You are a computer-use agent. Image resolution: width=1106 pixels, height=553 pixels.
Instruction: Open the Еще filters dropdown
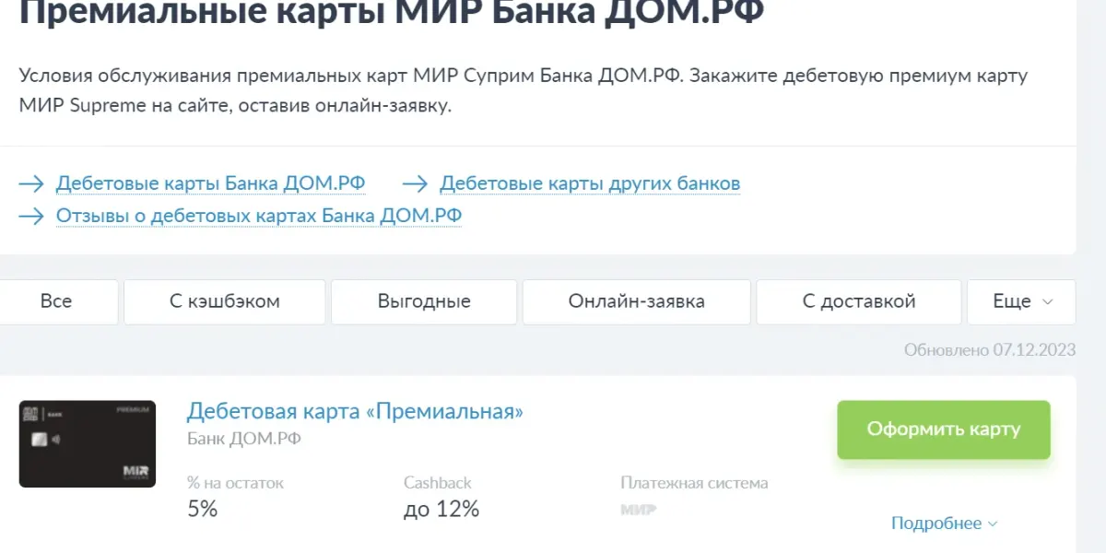pyautogui.click(x=1021, y=301)
